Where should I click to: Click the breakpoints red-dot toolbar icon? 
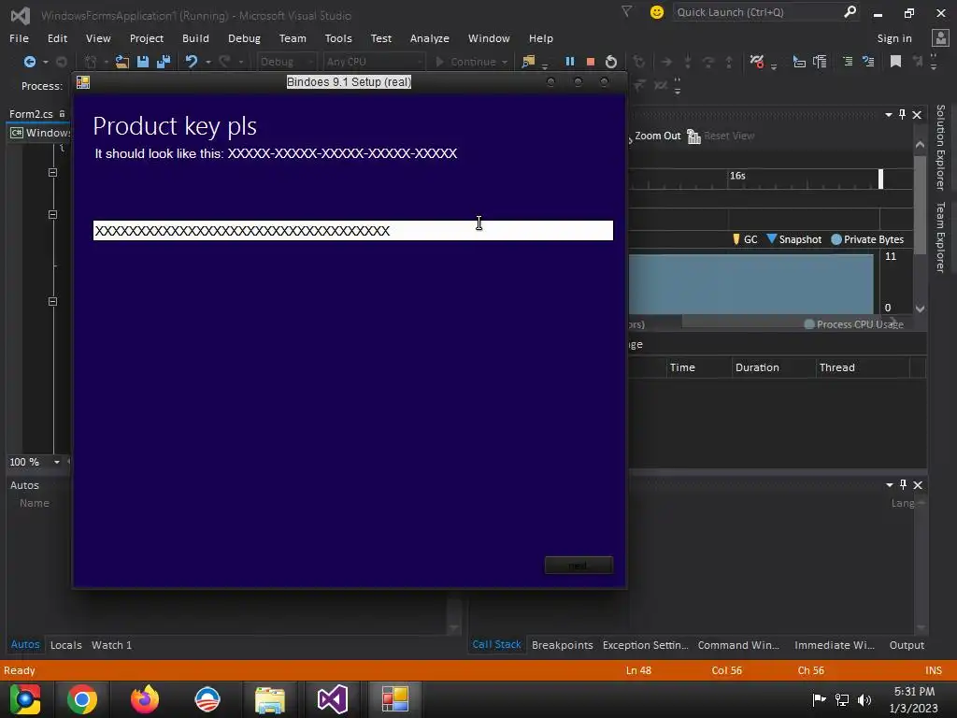(757, 62)
